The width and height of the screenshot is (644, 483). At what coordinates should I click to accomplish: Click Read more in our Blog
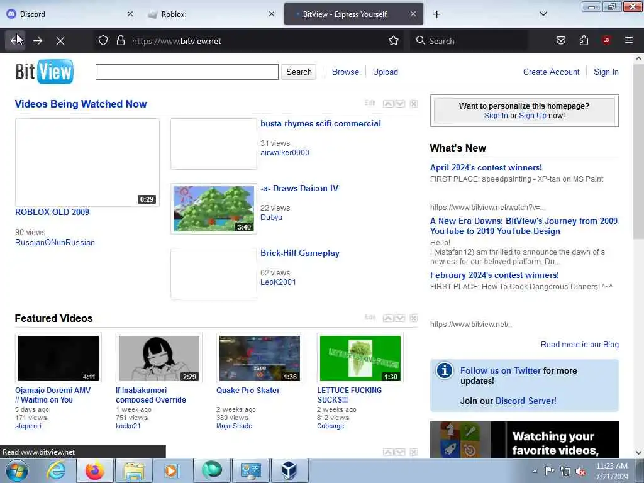(579, 344)
